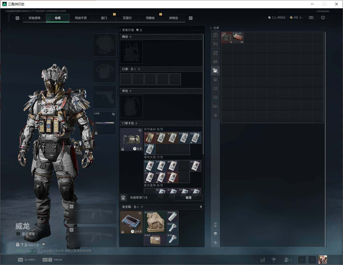Select the melee knife slot
The height and width of the screenshot is (265, 343).
(105, 123)
